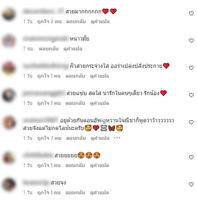Tap heart beside ผิวสวยกระจ่างใส comment
Viewport: 197px width, 204px height.
pos(191,68)
